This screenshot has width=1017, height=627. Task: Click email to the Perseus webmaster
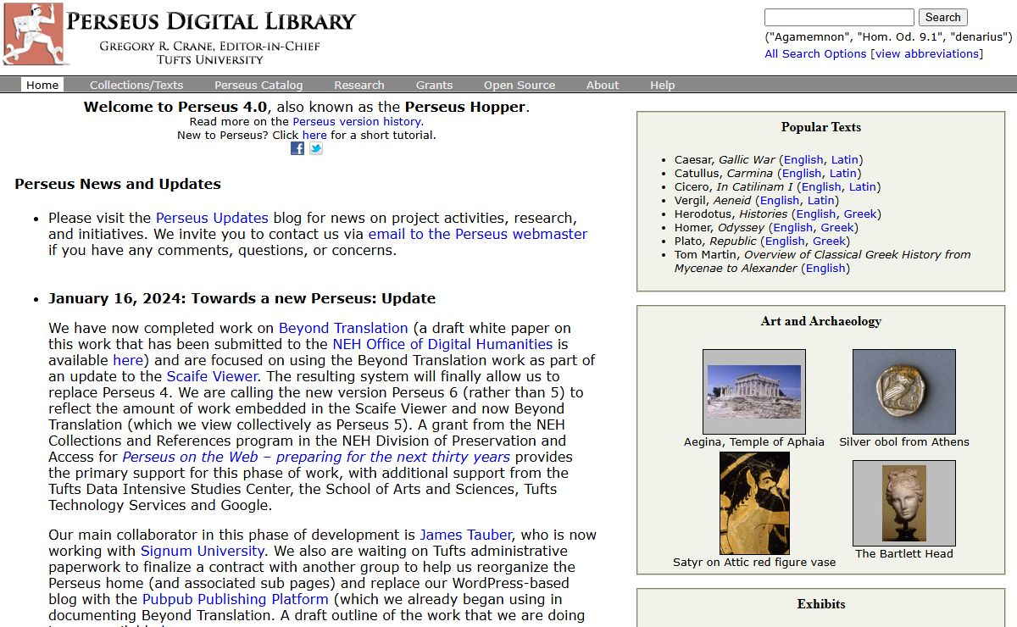[477, 234]
